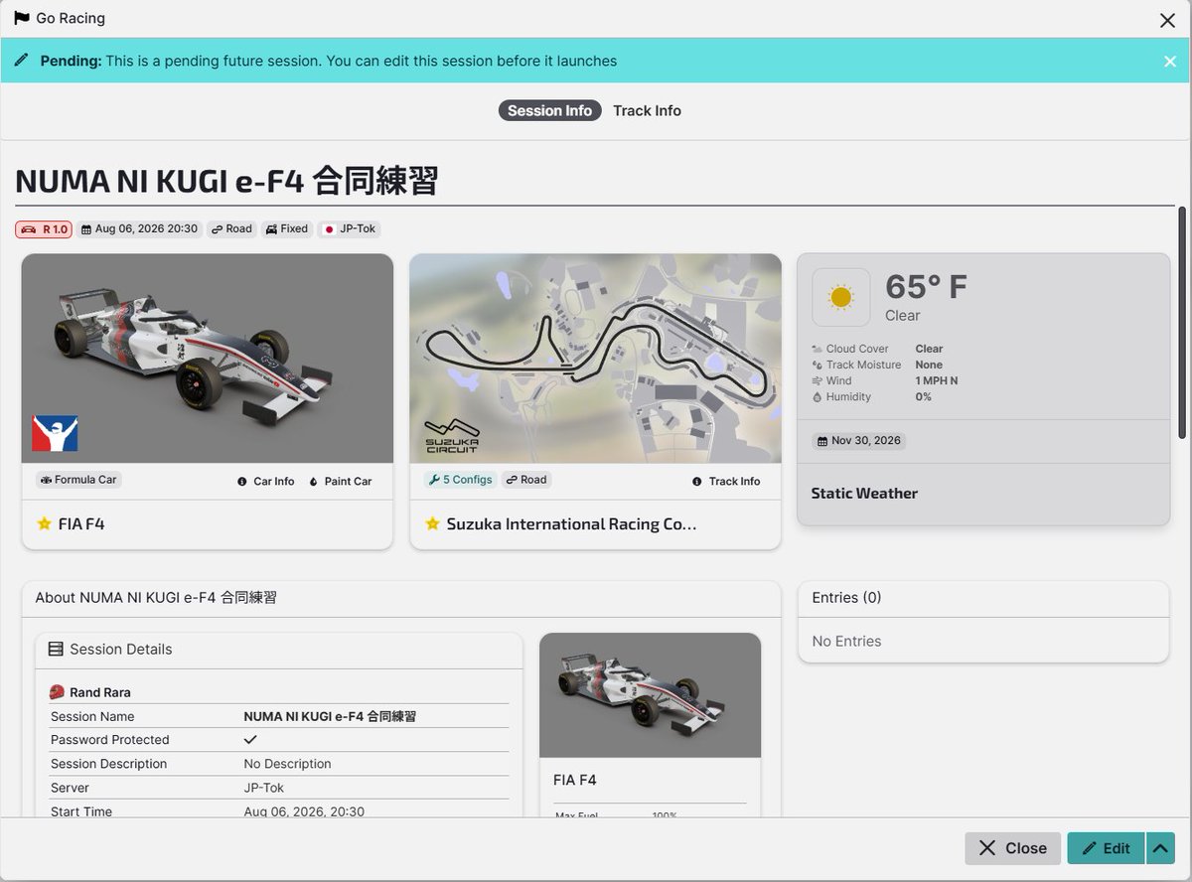Click the Road tag on track card
This screenshot has height=882, width=1192.
pos(526,480)
